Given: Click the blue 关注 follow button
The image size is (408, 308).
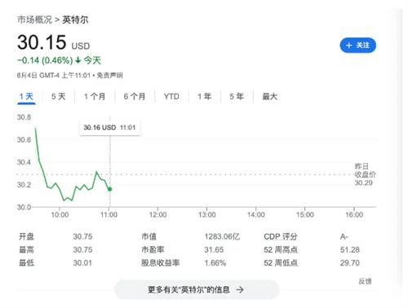Looking at the screenshot, I should 357,46.
